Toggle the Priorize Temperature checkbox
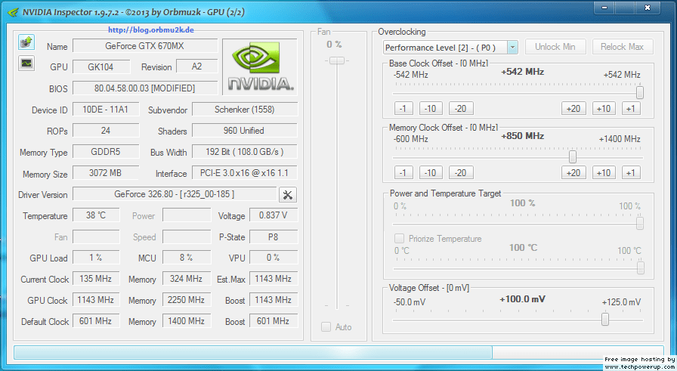The image size is (677, 371). [400, 239]
